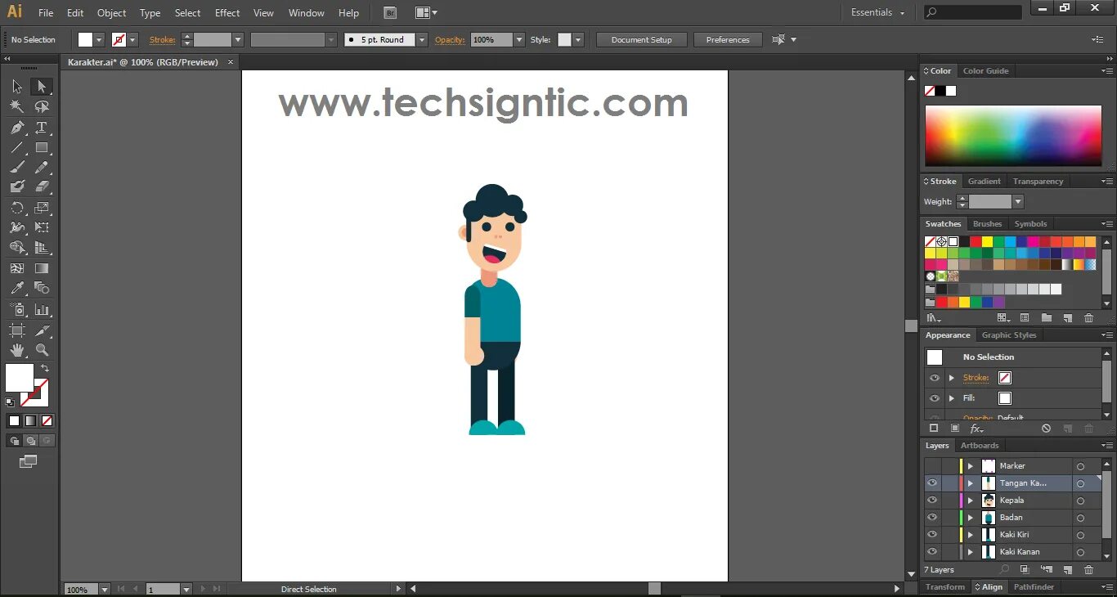Hide the Kaki Kiri layer
The image size is (1117, 597).
pos(932,534)
